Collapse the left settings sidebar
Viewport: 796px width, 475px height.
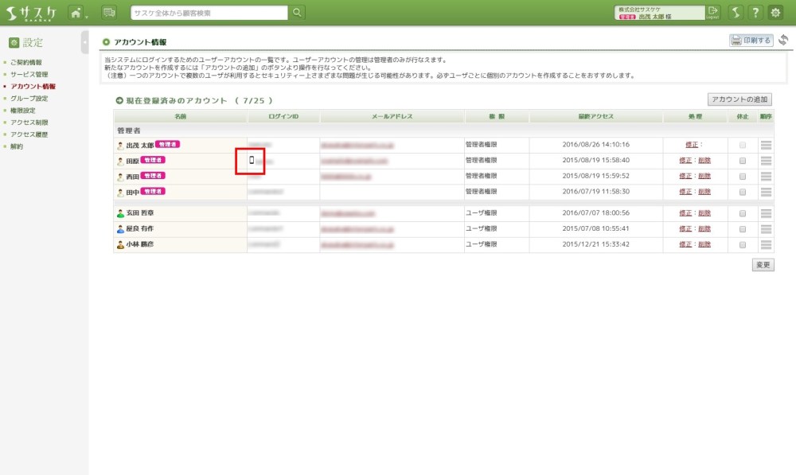point(84,42)
